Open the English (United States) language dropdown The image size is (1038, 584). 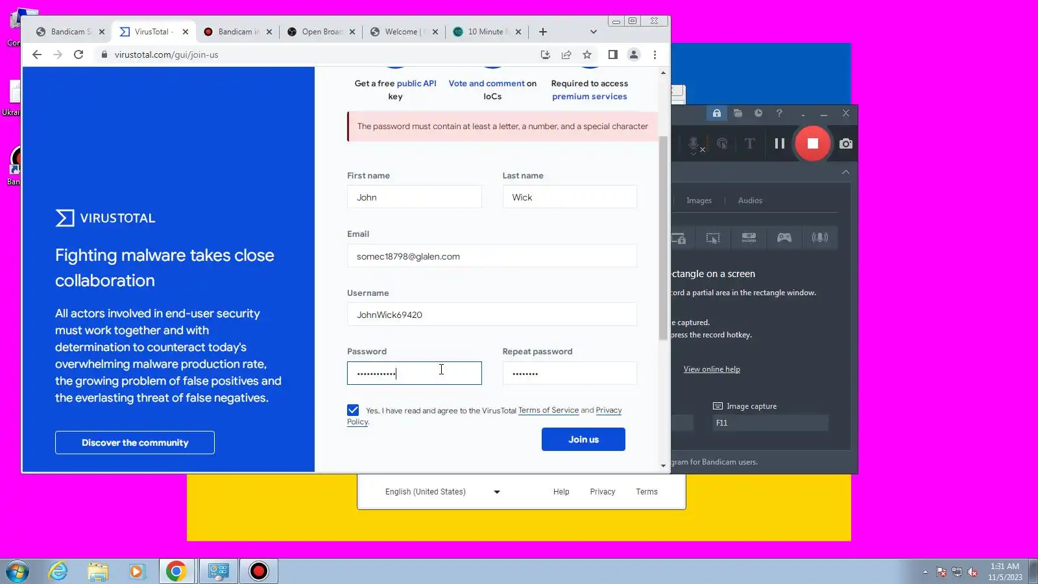pyautogui.click(x=442, y=492)
